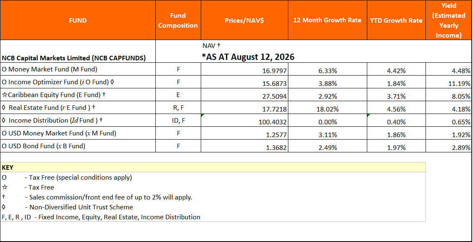This screenshot has height=242, width=473.
Task: Click the 2.49% growth rate cell
Action: coord(328,146)
